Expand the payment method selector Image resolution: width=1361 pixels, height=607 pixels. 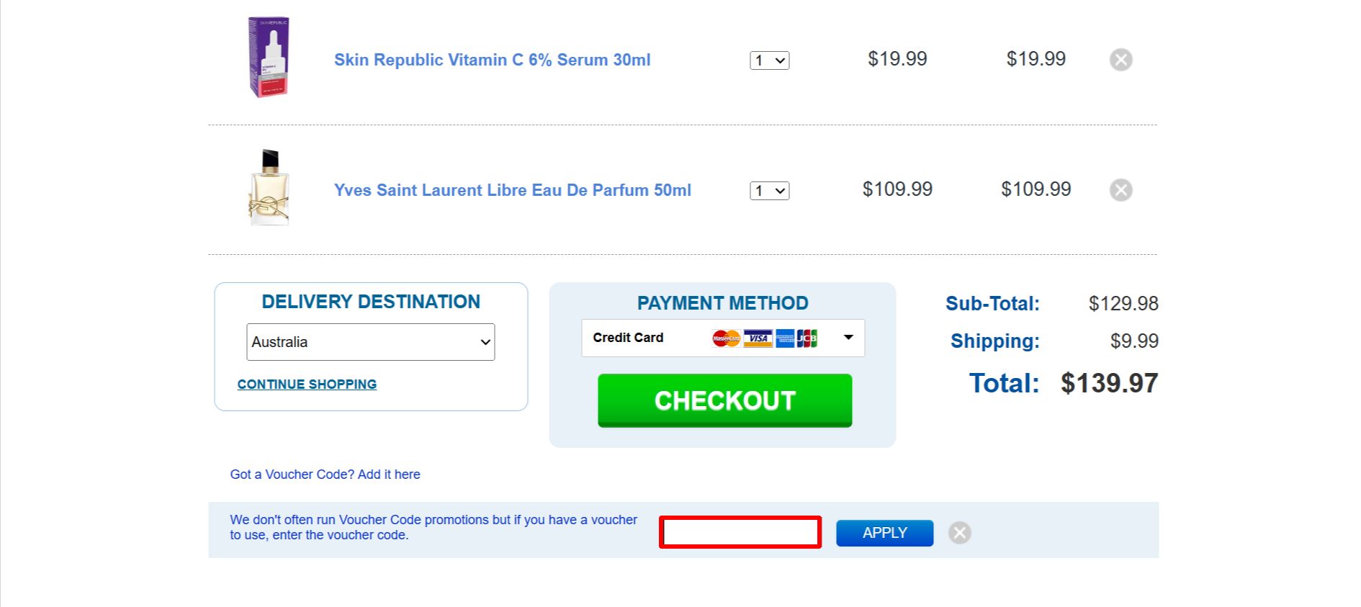tap(848, 337)
